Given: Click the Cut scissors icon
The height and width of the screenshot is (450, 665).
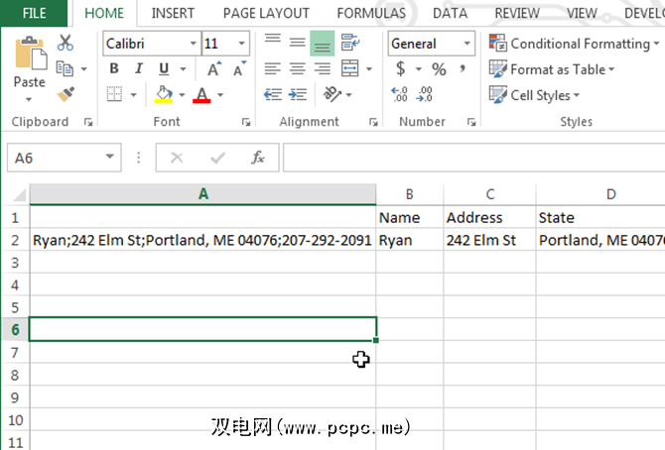Looking at the screenshot, I should coord(66,43).
